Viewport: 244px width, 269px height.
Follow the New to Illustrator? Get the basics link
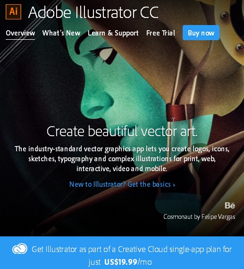[x=122, y=184]
